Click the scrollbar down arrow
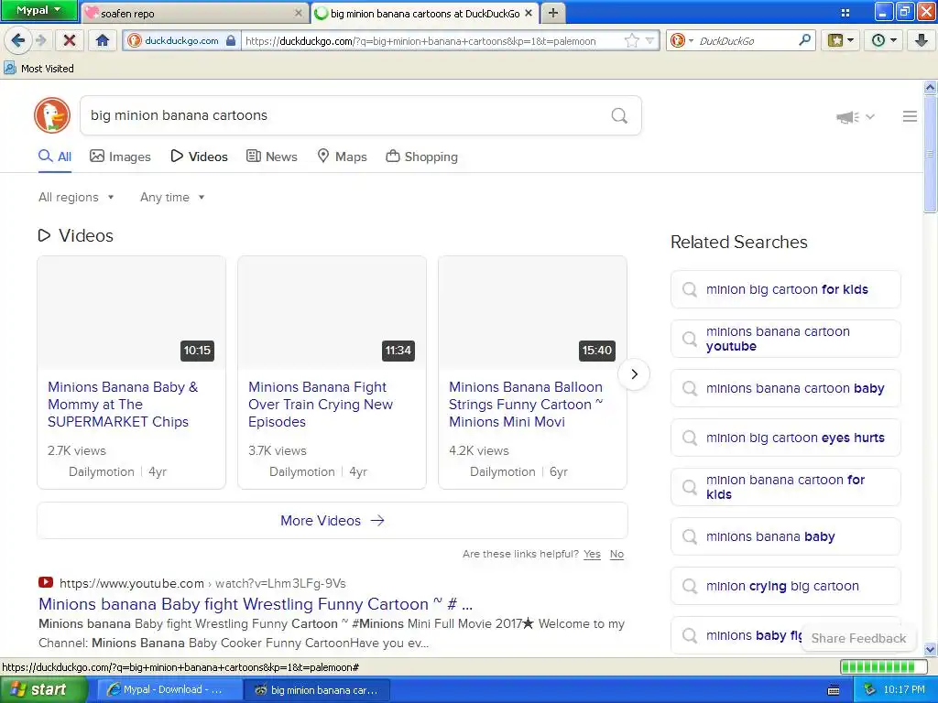 point(931,649)
